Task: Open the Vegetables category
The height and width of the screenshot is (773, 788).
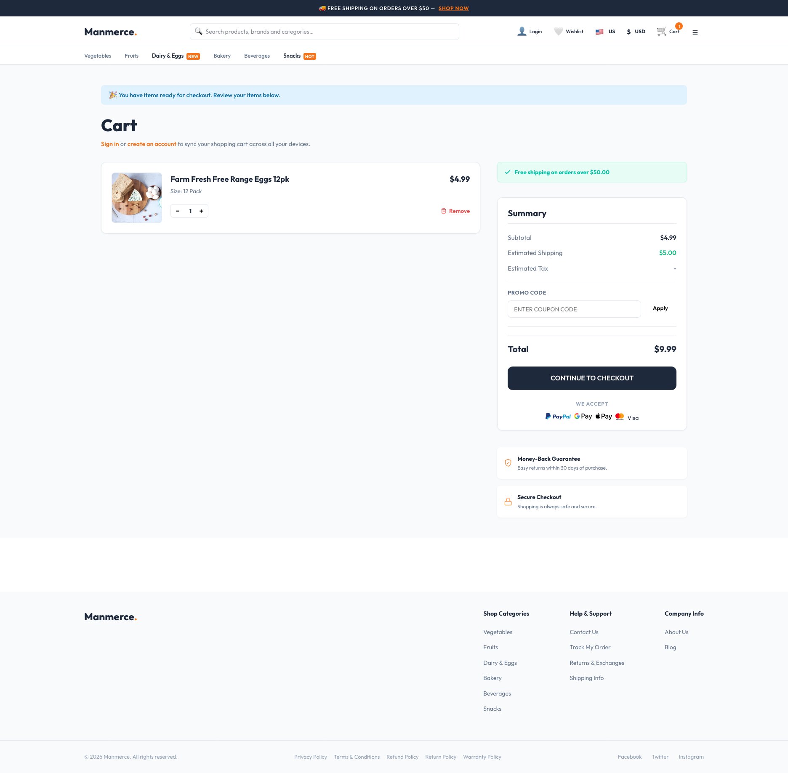Action: [x=98, y=56]
